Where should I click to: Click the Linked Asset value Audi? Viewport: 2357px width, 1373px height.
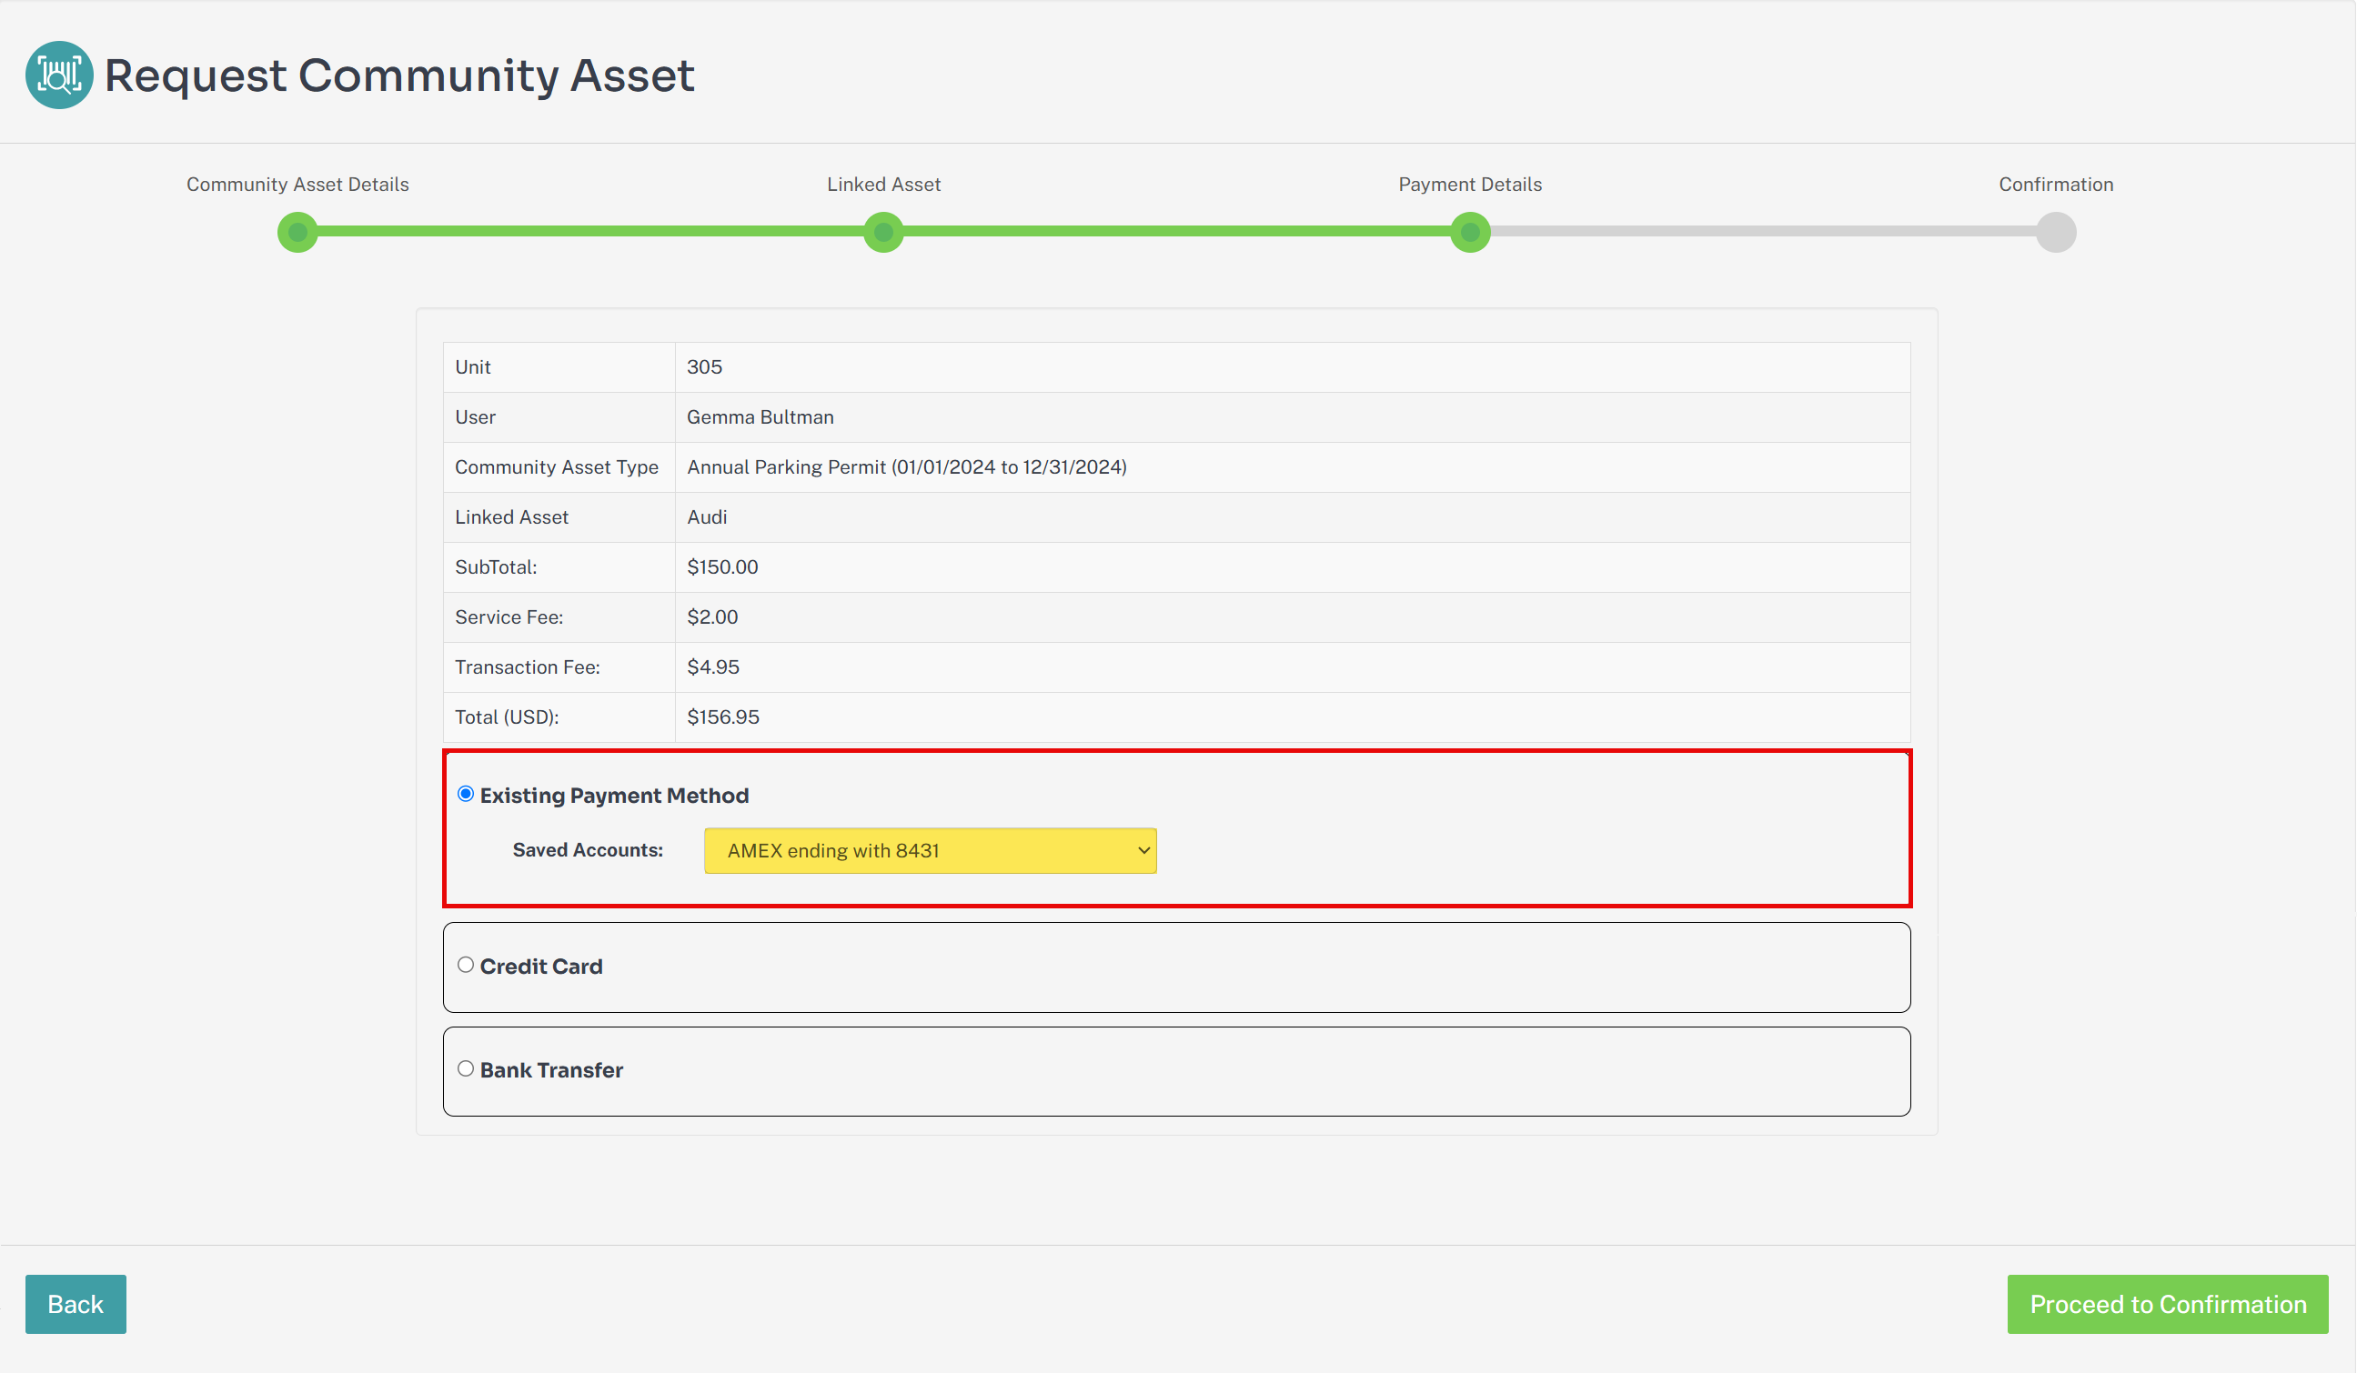coord(707,516)
